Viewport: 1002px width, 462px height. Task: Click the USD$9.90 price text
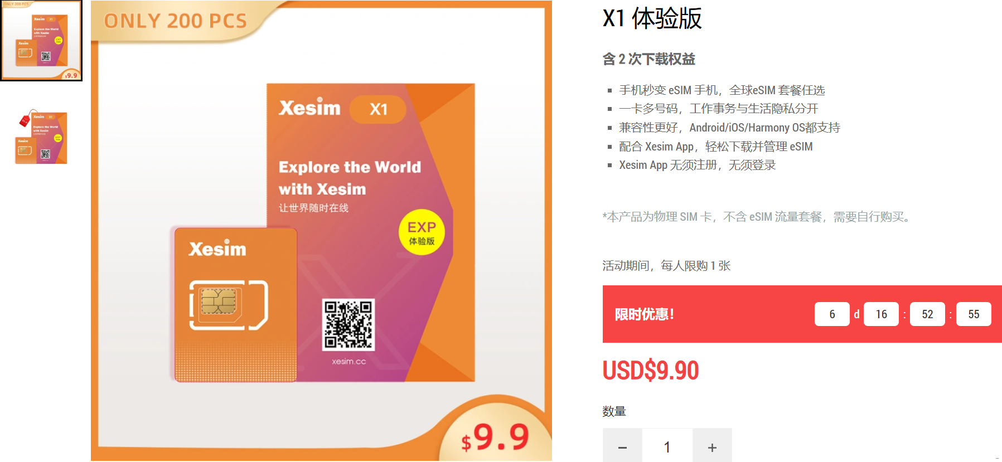(x=651, y=371)
